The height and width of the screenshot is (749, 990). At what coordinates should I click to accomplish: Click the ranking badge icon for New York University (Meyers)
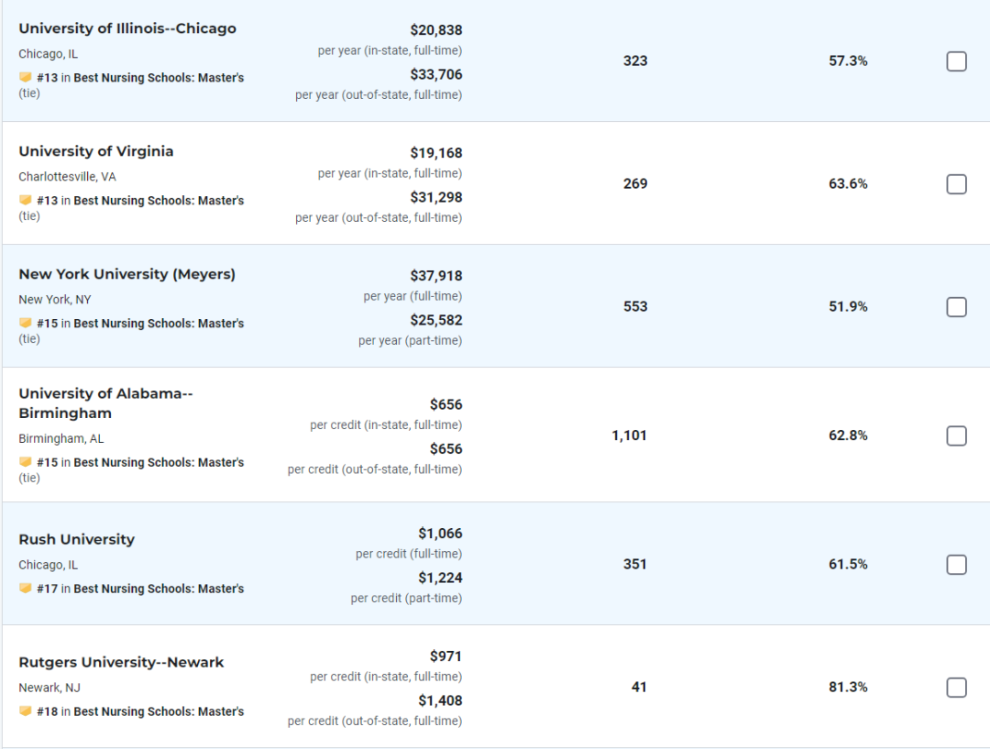(x=26, y=323)
